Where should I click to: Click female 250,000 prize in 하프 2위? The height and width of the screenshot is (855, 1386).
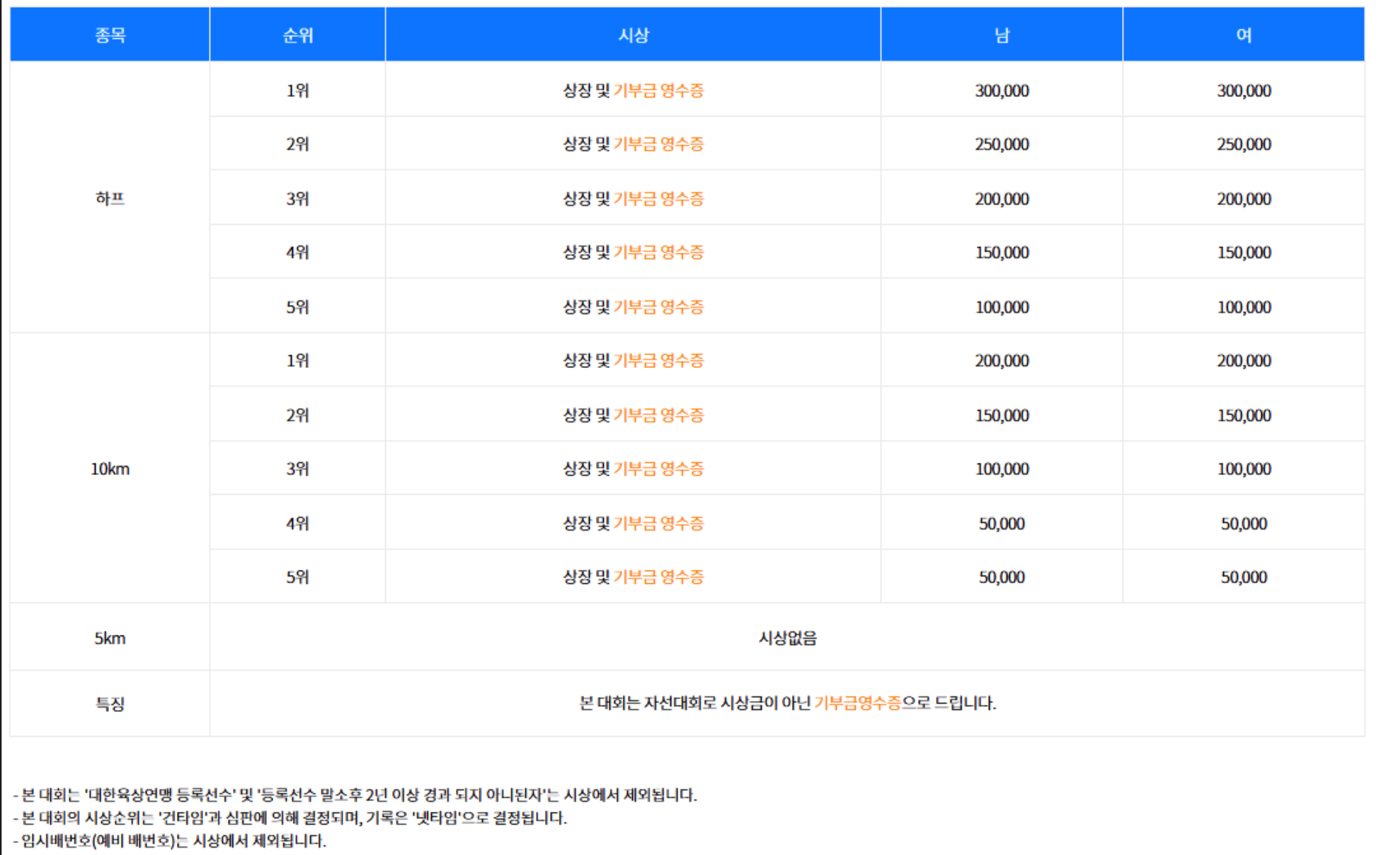click(x=1244, y=144)
